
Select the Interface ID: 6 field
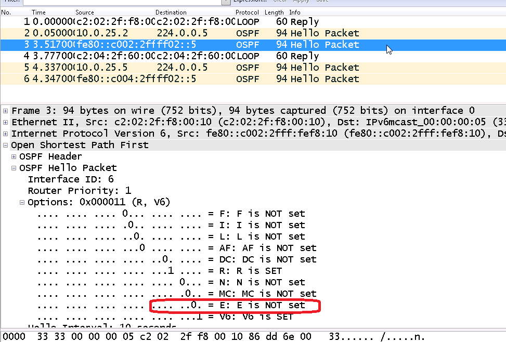click(x=71, y=179)
